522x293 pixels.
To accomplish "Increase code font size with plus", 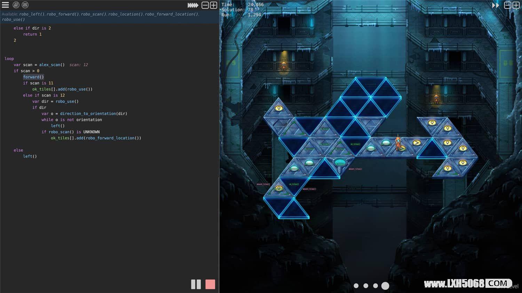I will click(x=214, y=5).
